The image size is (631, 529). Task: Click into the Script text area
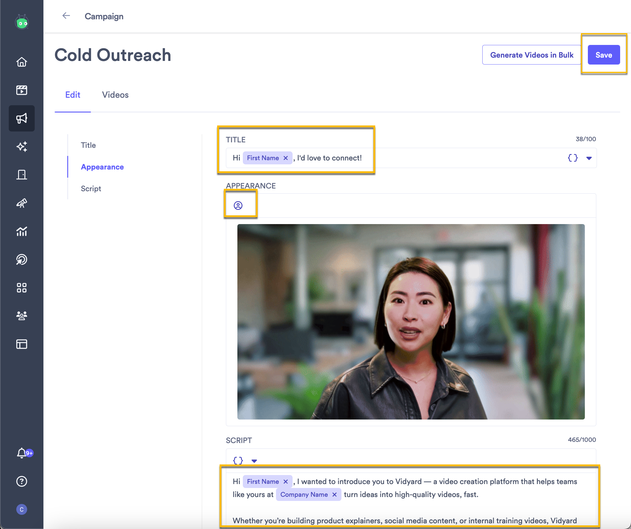tap(411, 501)
